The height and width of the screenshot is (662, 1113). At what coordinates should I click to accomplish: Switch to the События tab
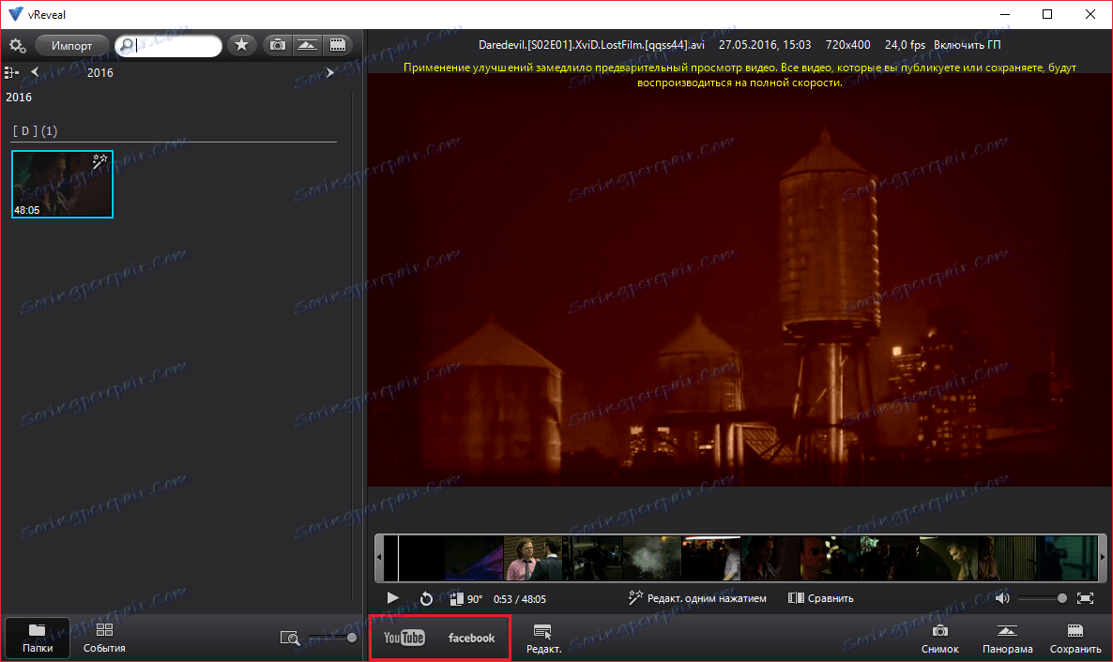click(104, 638)
